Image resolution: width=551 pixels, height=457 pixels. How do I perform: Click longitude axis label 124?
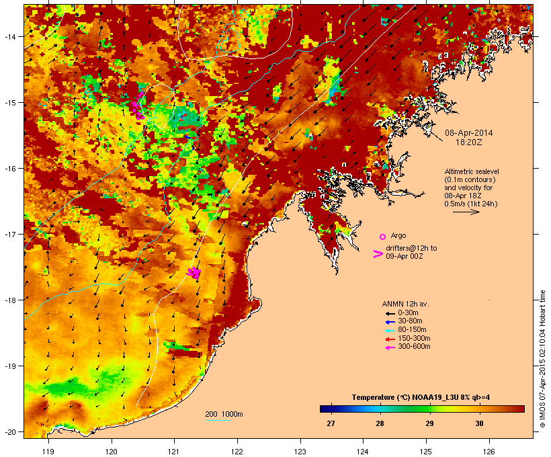tap(363, 452)
